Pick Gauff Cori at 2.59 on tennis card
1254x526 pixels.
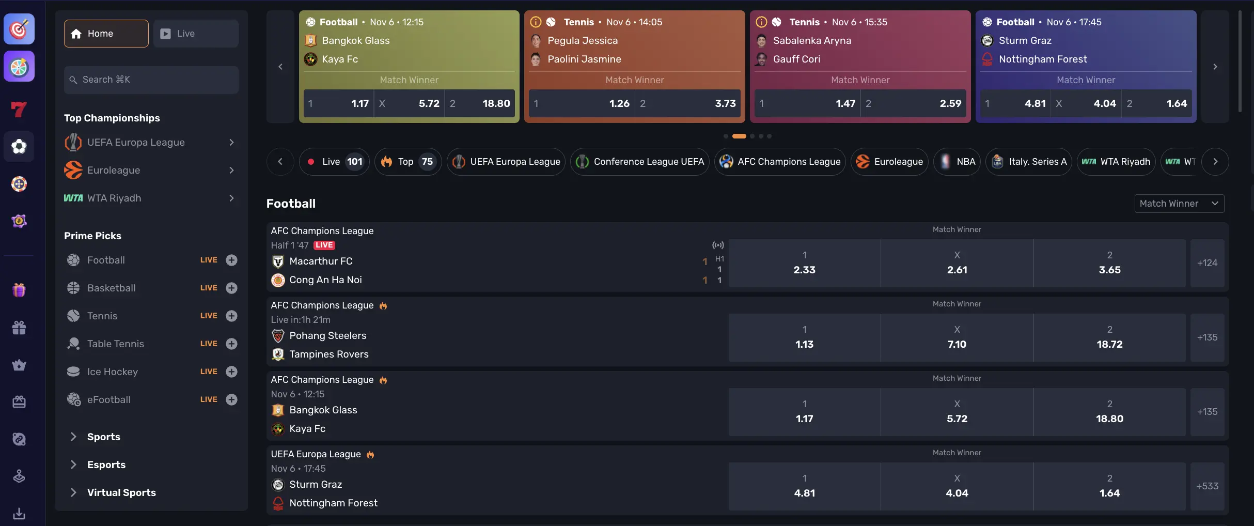(x=913, y=103)
